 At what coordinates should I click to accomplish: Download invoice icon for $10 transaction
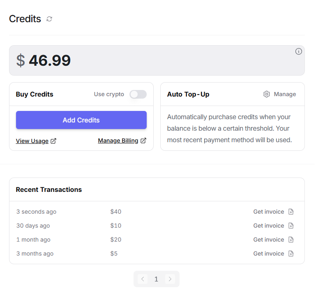[x=291, y=226]
